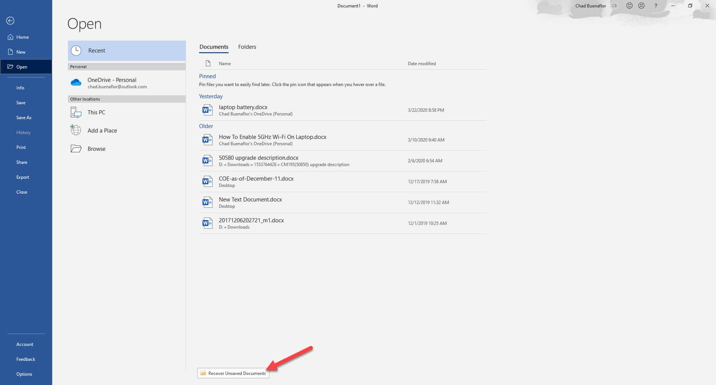Click the Recent clock icon
716x385 pixels.
pyautogui.click(x=76, y=51)
